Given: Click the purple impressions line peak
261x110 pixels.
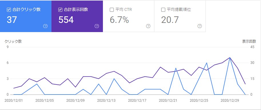Looking at the screenshot, I should 230,58.
